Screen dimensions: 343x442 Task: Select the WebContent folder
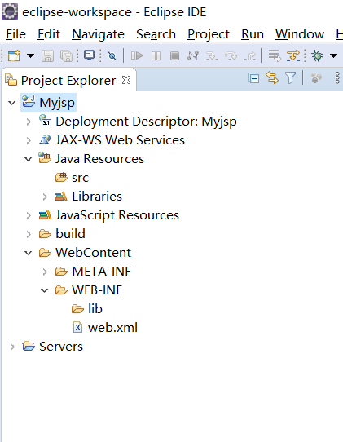(93, 253)
